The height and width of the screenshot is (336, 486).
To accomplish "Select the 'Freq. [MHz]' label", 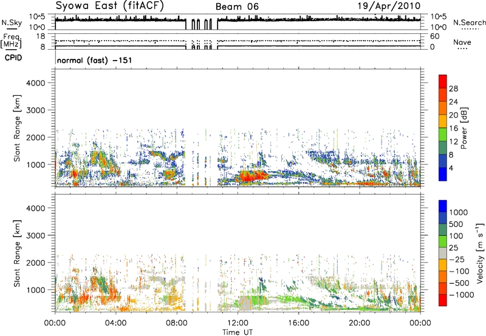I will pyautogui.click(x=11, y=41).
